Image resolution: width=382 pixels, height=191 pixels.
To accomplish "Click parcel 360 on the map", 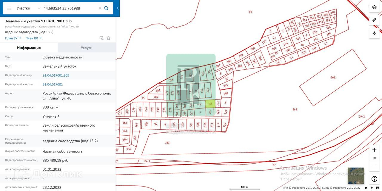I will [332, 12].
